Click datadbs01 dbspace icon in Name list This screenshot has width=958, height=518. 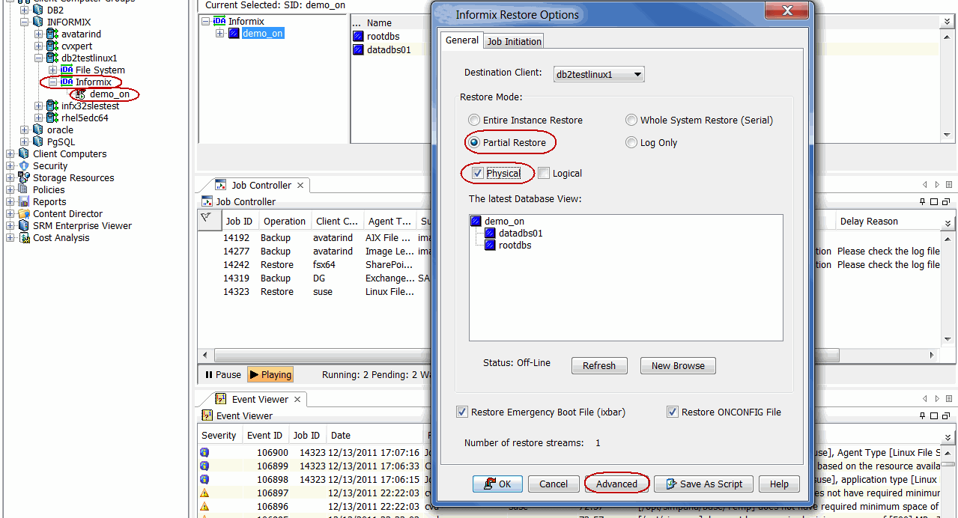358,50
